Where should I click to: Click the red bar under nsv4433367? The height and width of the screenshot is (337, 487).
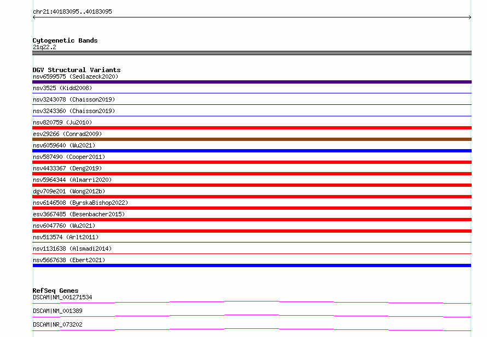252,174
